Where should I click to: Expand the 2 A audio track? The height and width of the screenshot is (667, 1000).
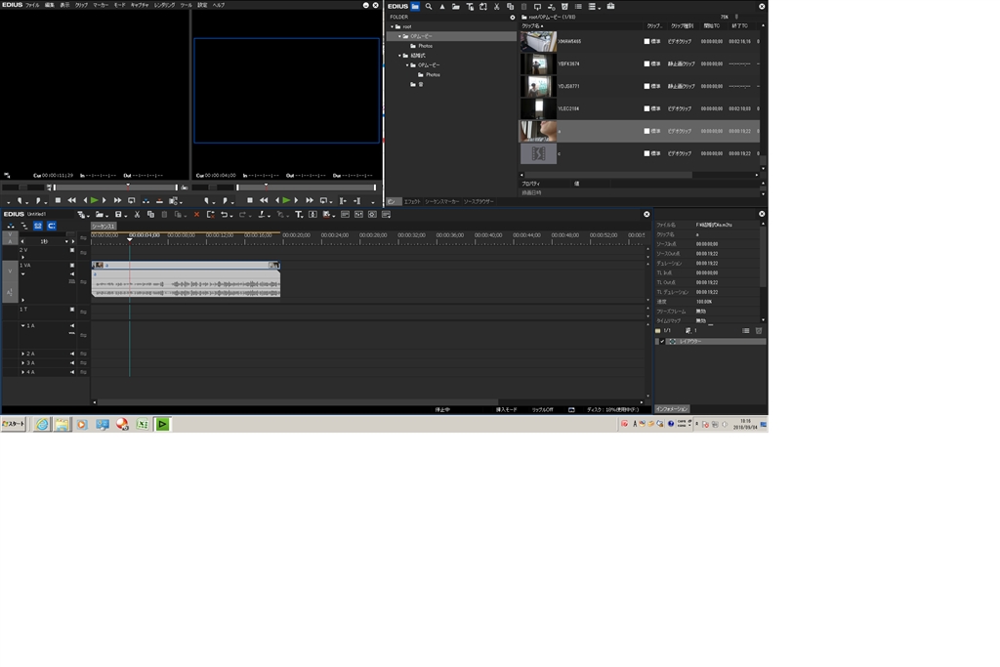click(23, 354)
